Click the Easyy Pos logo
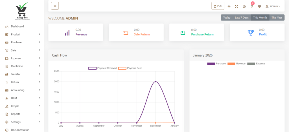 [x=22, y=11]
